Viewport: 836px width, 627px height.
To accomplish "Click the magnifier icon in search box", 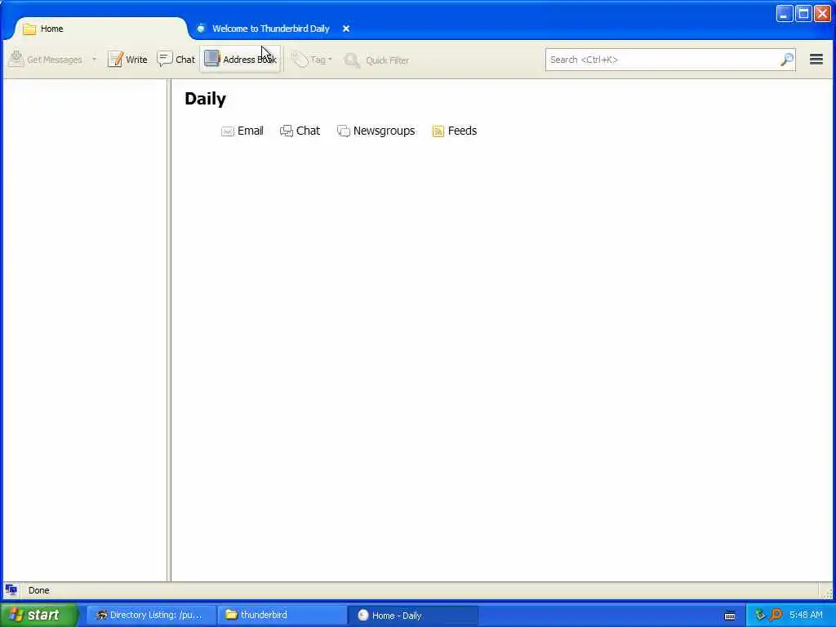I will [x=787, y=59].
